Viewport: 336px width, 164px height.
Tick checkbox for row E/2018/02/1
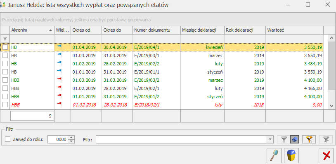point(5,105)
